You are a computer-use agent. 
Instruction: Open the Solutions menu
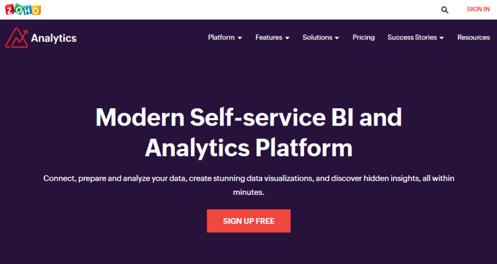[x=317, y=37]
